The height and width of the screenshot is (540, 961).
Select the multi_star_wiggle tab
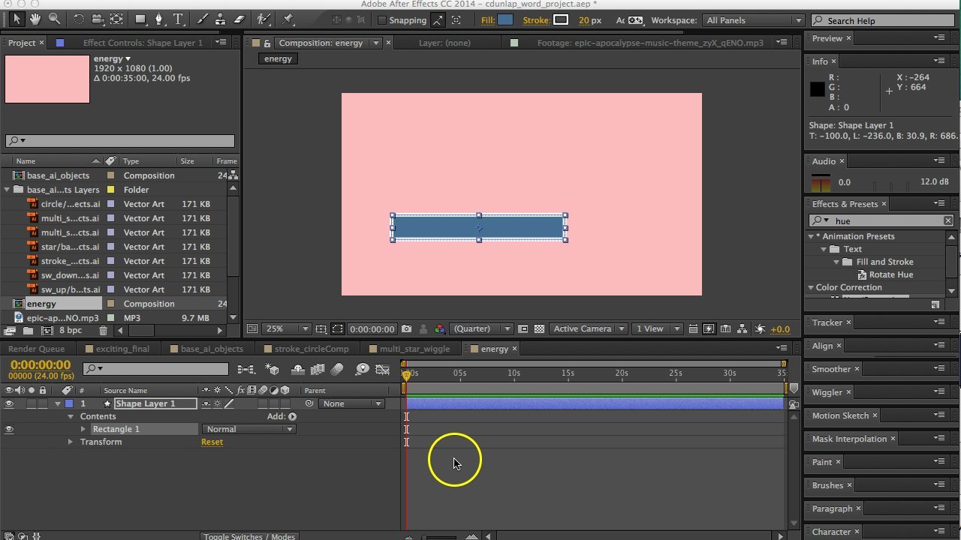416,348
